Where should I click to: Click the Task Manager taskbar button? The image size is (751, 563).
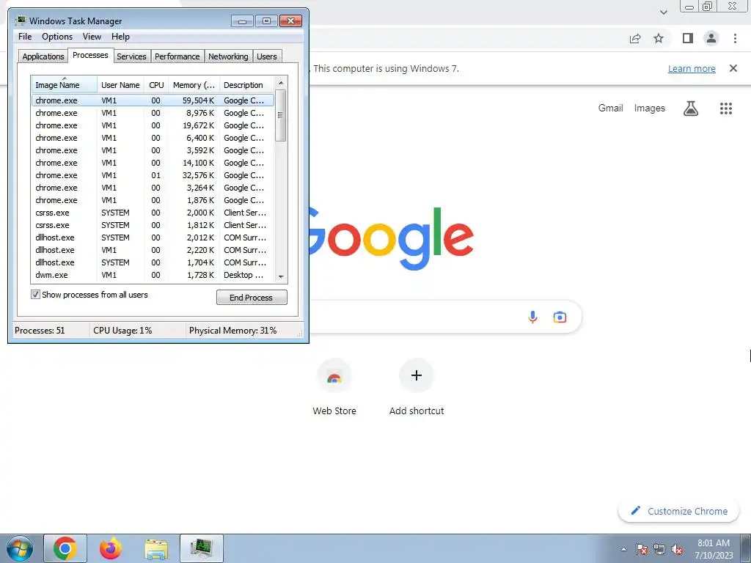tap(202, 548)
